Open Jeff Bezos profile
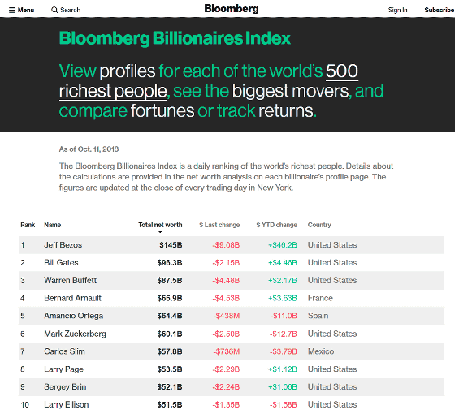455x414 pixels. pos(63,245)
